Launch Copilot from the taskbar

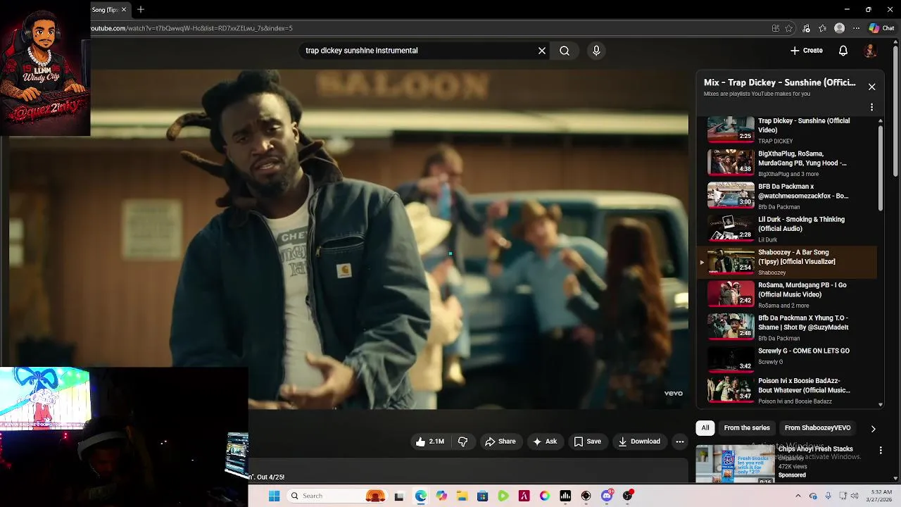pos(441,496)
